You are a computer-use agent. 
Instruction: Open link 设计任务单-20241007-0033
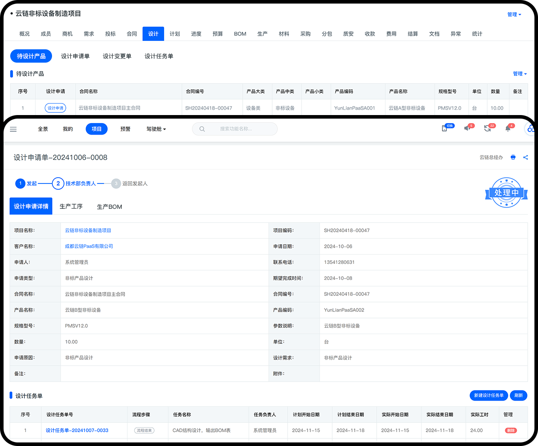coord(77,430)
